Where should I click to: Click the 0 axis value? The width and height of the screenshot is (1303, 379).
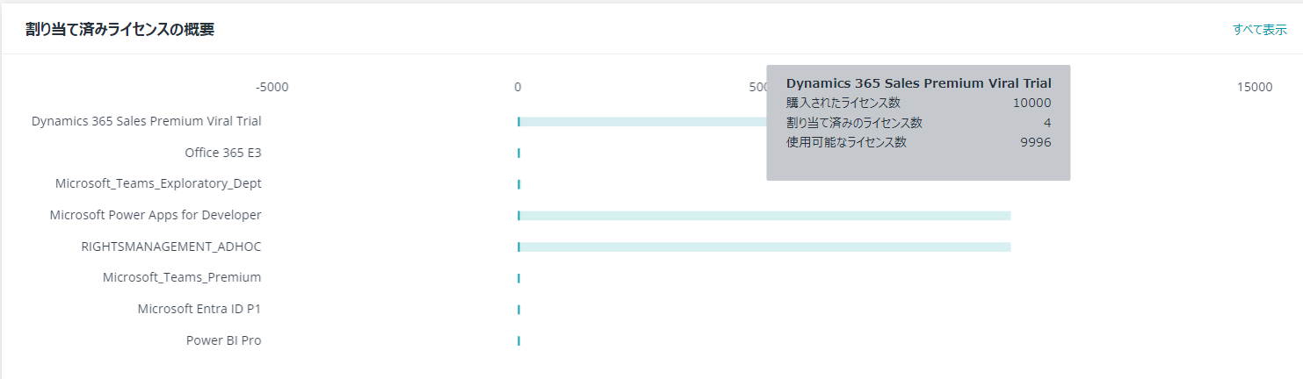coord(518,87)
